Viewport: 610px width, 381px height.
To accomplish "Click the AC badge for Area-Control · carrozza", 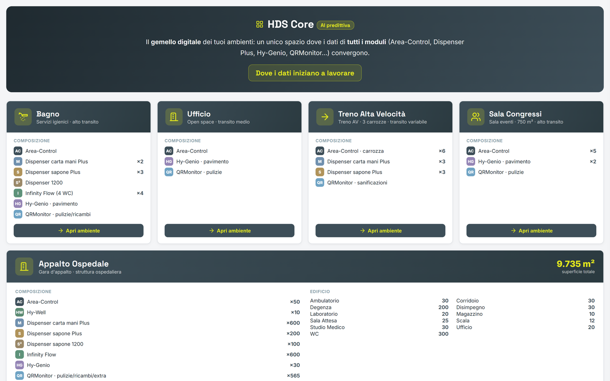I will (x=320, y=151).
